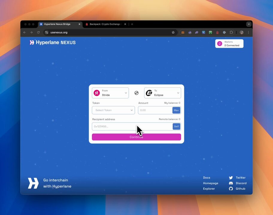Image resolution: width=273 pixels, height=215 pixels.
Task: Click the Max amount button
Action: point(176,110)
